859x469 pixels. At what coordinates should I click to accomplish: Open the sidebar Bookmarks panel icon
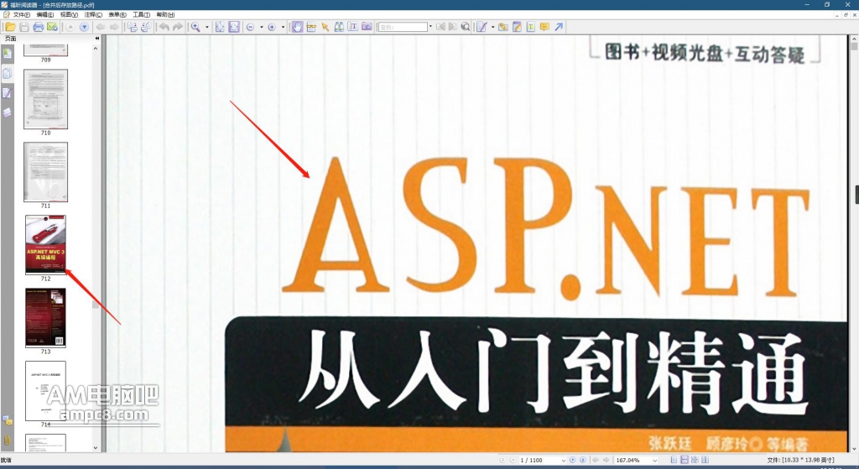pos(7,53)
